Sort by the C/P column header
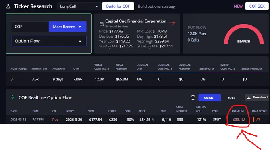Image resolution: width=270 pixels, height=150 pixels. pyautogui.click(x=54, y=111)
